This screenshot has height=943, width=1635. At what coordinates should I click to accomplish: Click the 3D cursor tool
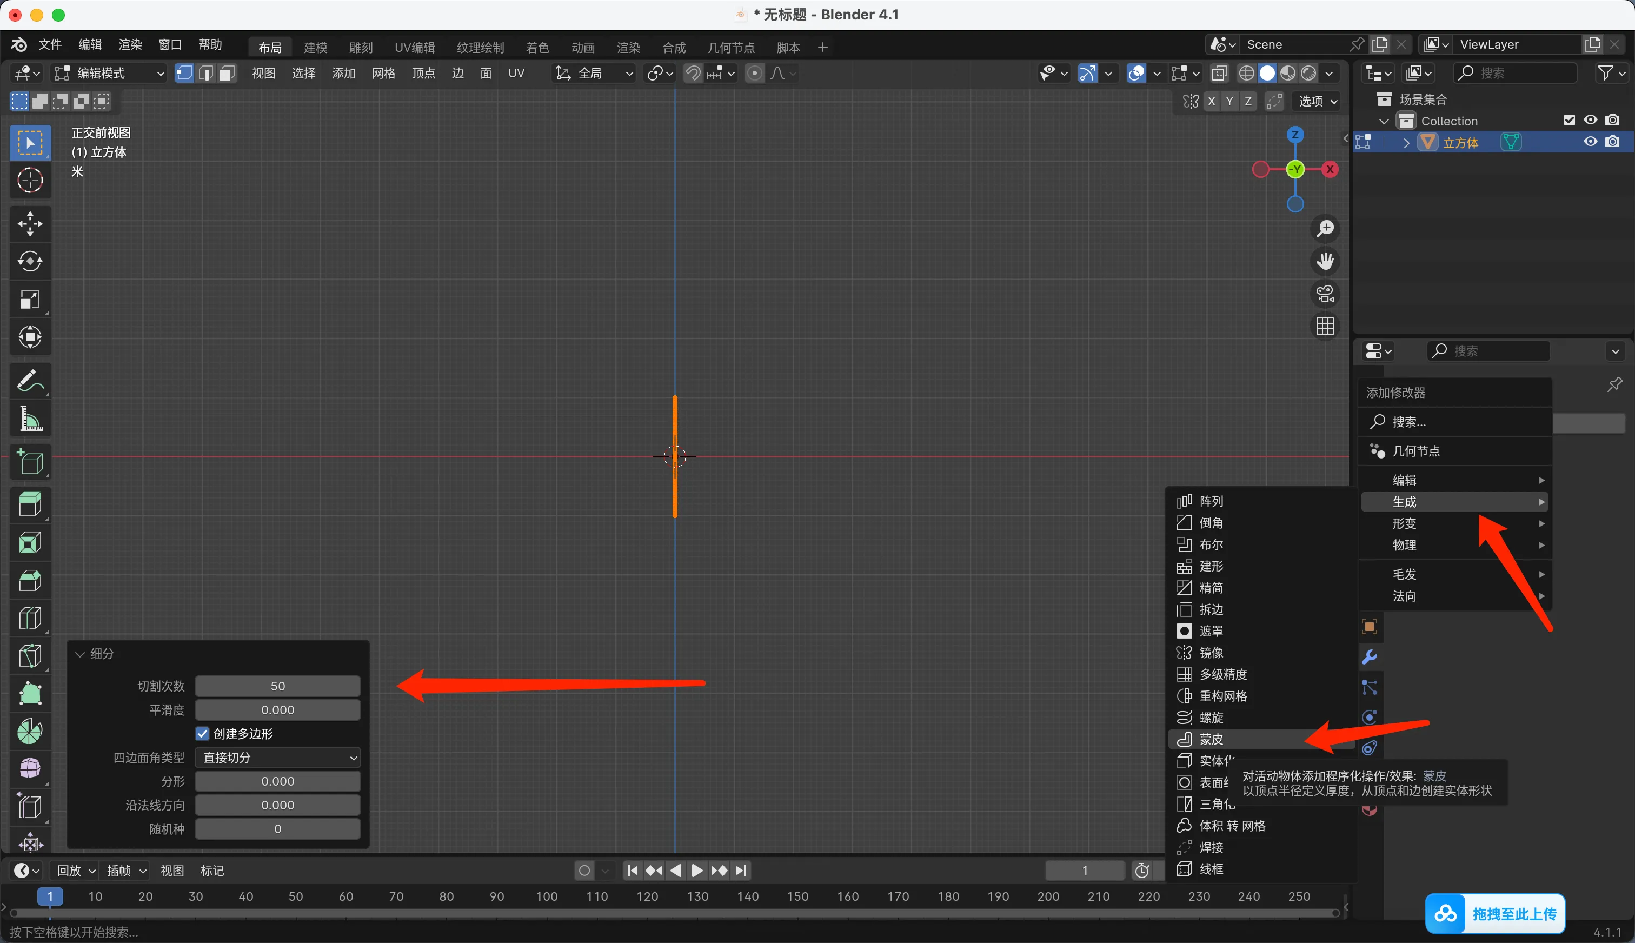(30, 180)
